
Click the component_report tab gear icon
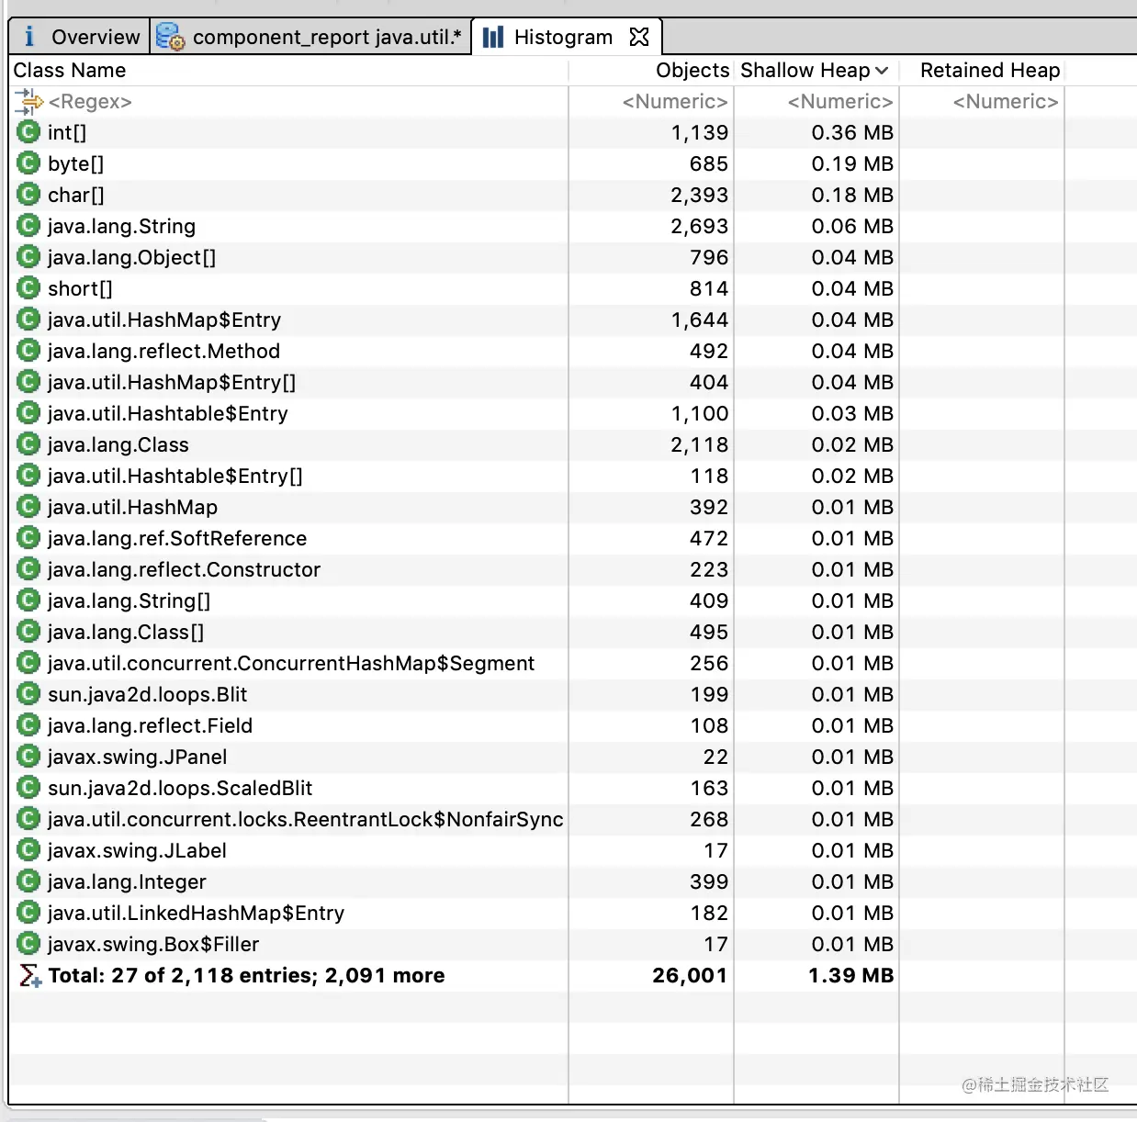click(x=171, y=37)
